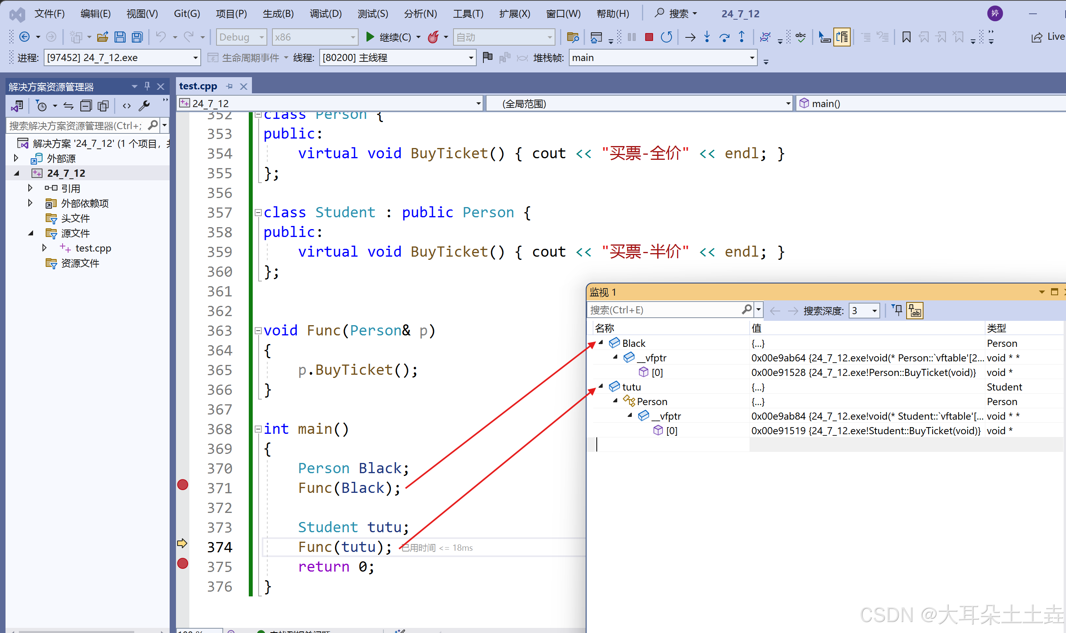The width and height of the screenshot is (1066, 633).
Task: Open the 搜索深度 value dropdown
Action: pyautogui.click(x=874, y=311)
